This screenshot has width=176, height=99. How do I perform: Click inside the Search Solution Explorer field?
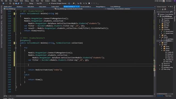pyautogui.click(x=163, y=12)
